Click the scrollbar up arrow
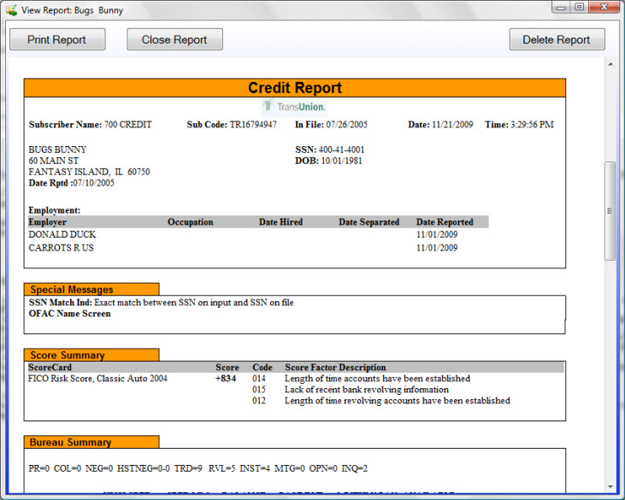The width and height of the screenshot is (625, 500). 610,65
